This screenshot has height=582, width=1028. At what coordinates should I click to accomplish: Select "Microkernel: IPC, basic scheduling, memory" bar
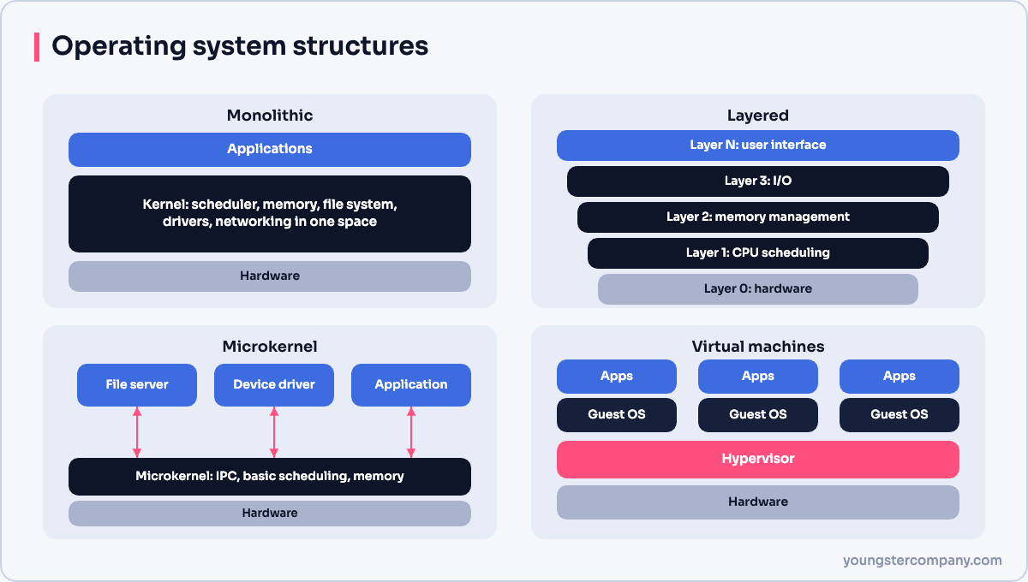pos(270,477)
